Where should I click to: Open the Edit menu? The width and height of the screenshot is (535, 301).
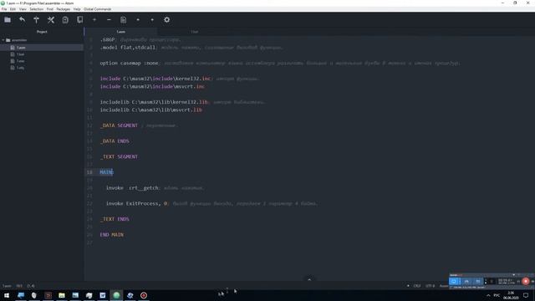click(13, 9)
